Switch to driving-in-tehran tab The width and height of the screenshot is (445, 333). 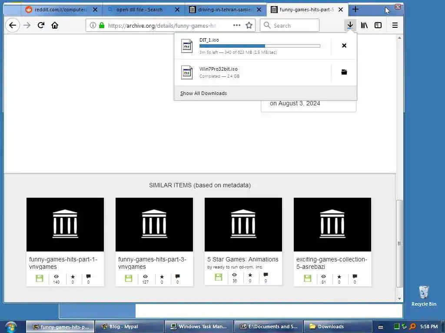(225, 10)
